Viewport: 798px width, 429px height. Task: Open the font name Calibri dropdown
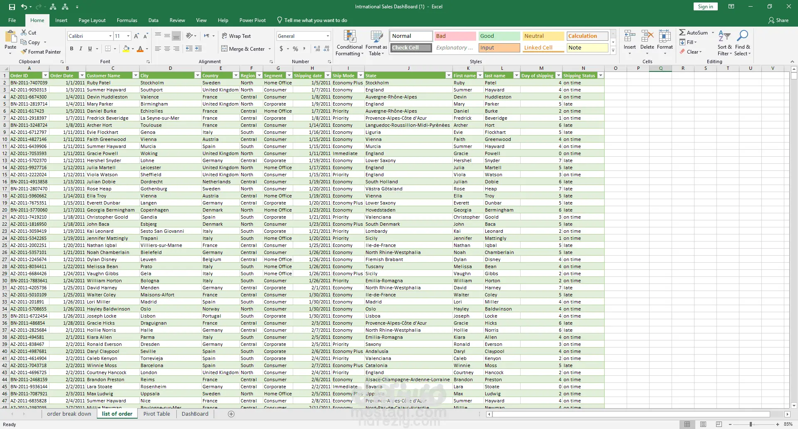click(x=110, y=36)
